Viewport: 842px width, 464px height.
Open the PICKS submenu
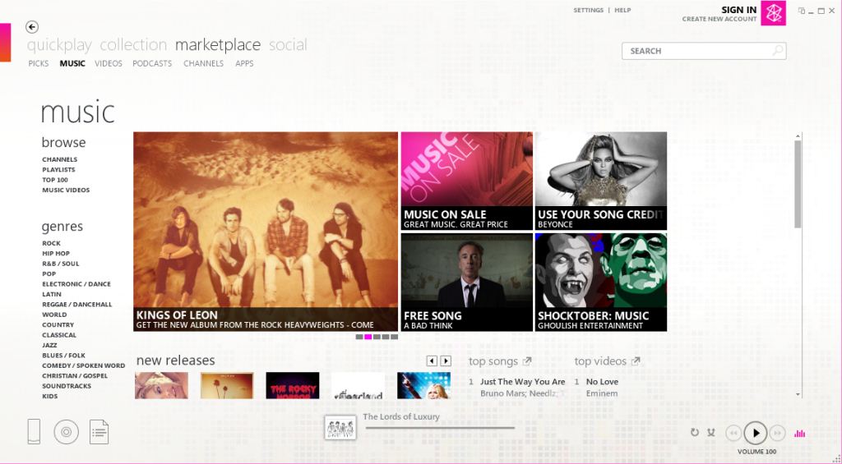point(39,63)
